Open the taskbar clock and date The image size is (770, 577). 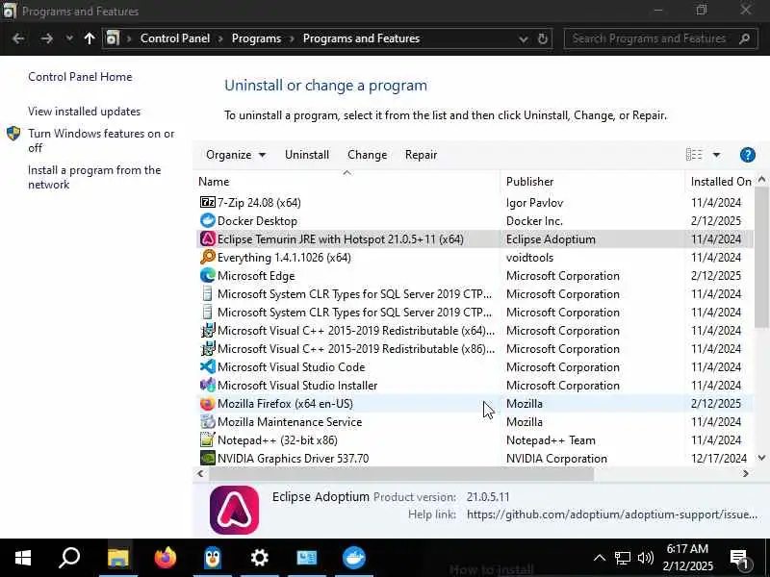(687, 558)
